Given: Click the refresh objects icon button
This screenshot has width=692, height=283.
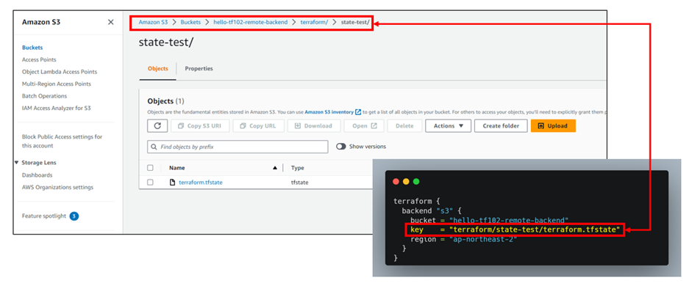Looking at the screenshot, I should [157, 126].
